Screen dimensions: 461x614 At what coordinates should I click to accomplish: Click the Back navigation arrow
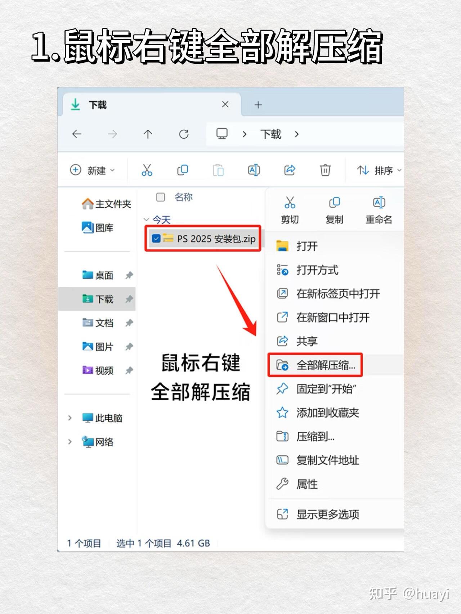click(x=77, y=134)
